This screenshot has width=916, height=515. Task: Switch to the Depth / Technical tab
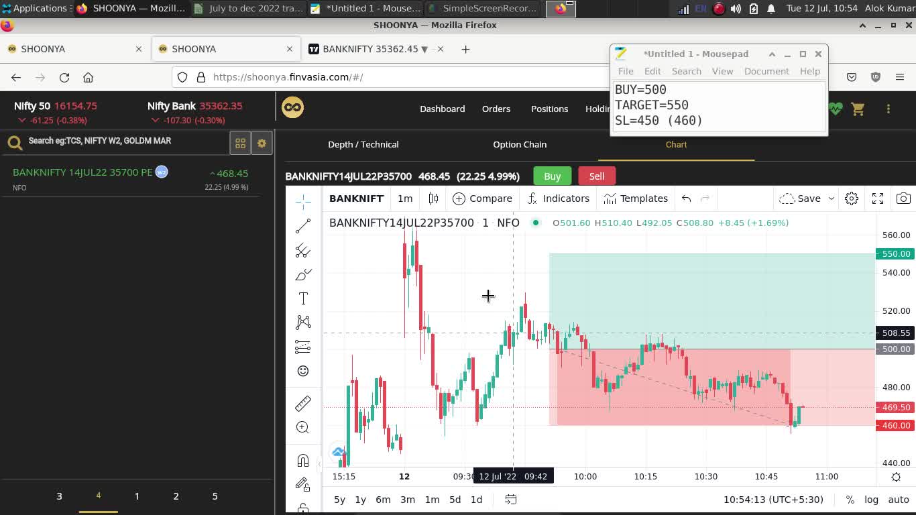point(363,144)
